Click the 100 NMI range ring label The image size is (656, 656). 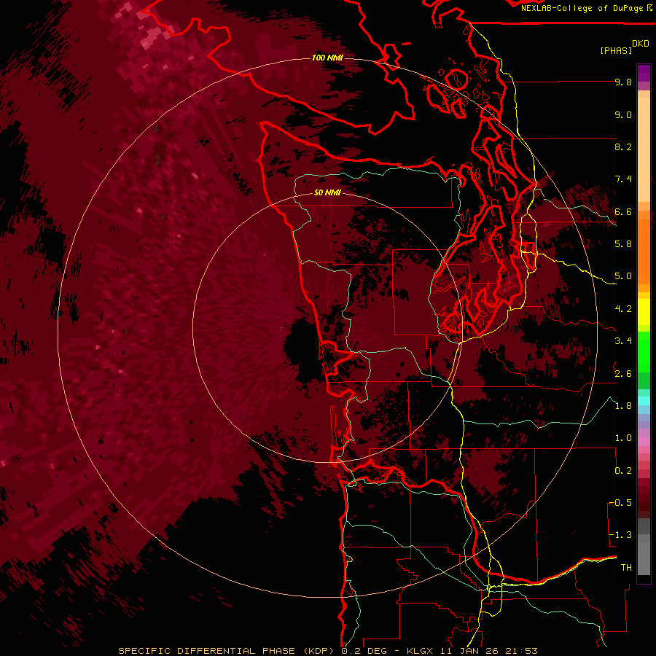[x=327, y=58]
